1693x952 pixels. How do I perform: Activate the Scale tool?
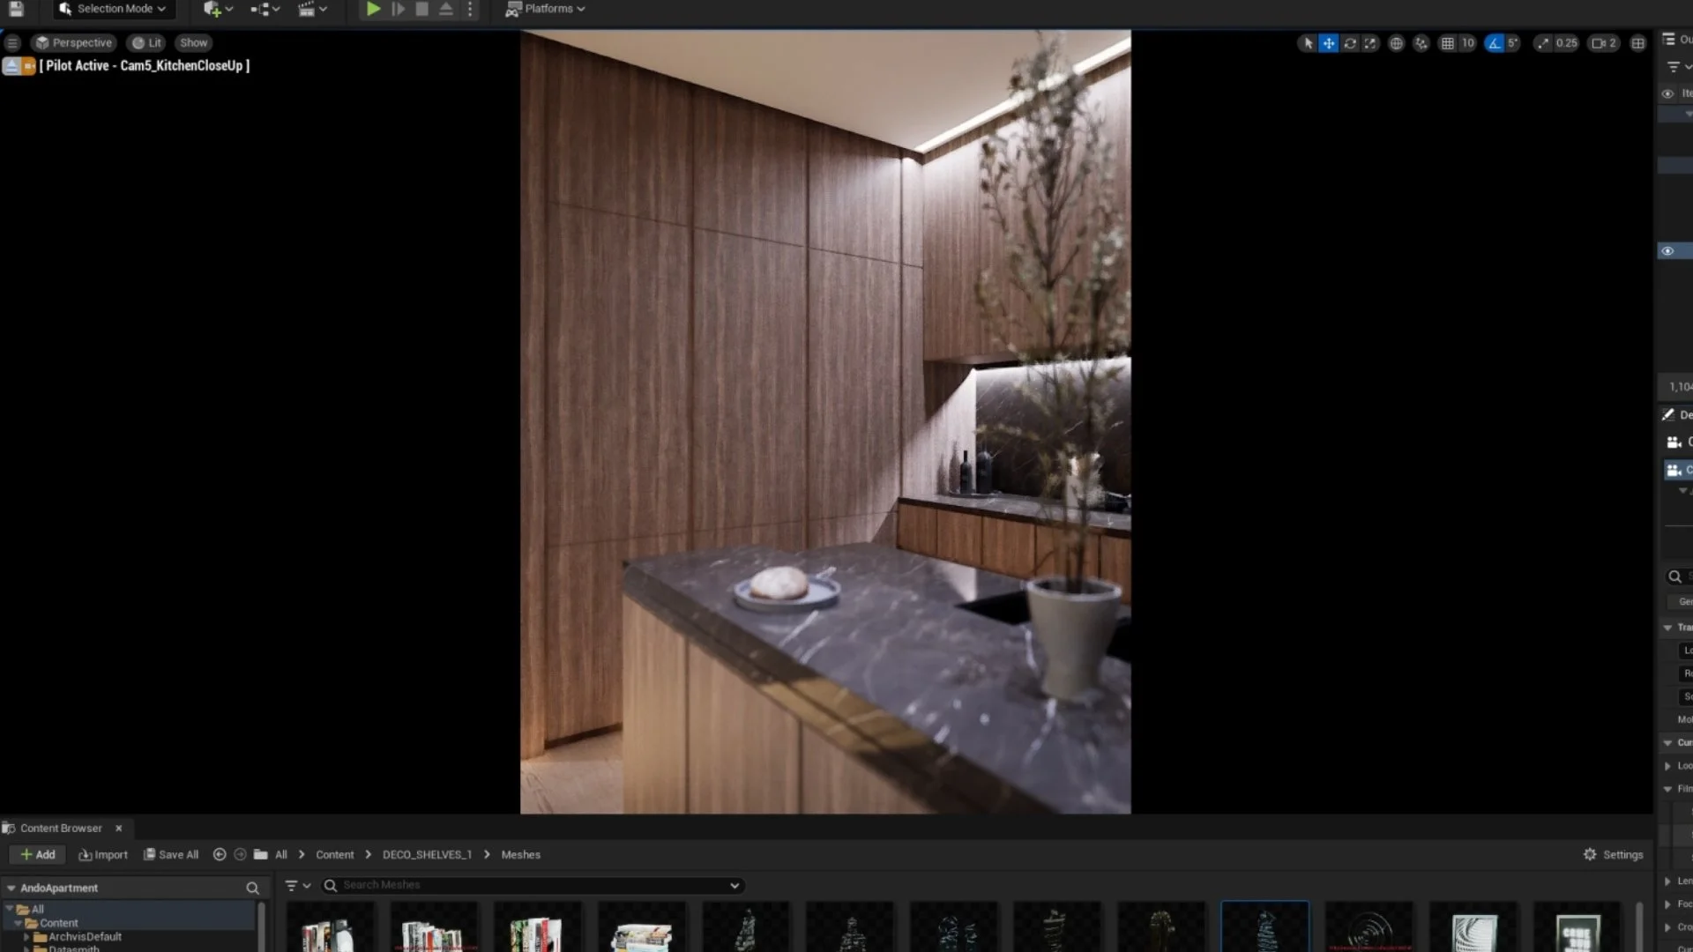tap(1369, 42)
